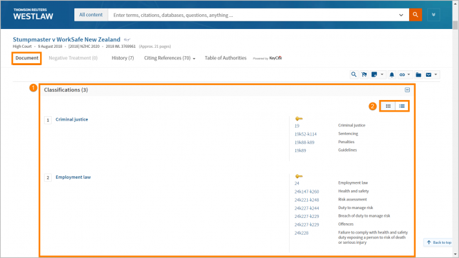Viewport: 459px width, 258px height.
Task: Click the search-within-document magnifier icon
Action: [x=354, y=75]
